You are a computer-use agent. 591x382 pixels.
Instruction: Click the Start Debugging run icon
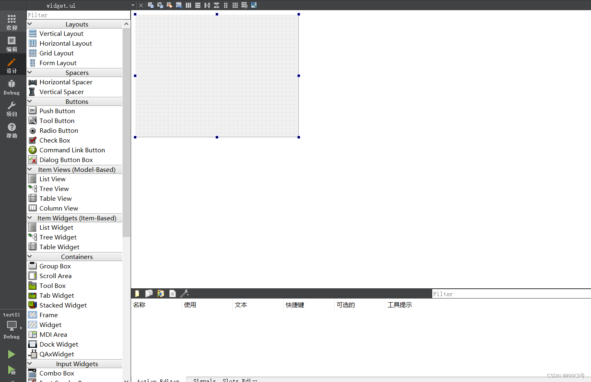point(11,370)
